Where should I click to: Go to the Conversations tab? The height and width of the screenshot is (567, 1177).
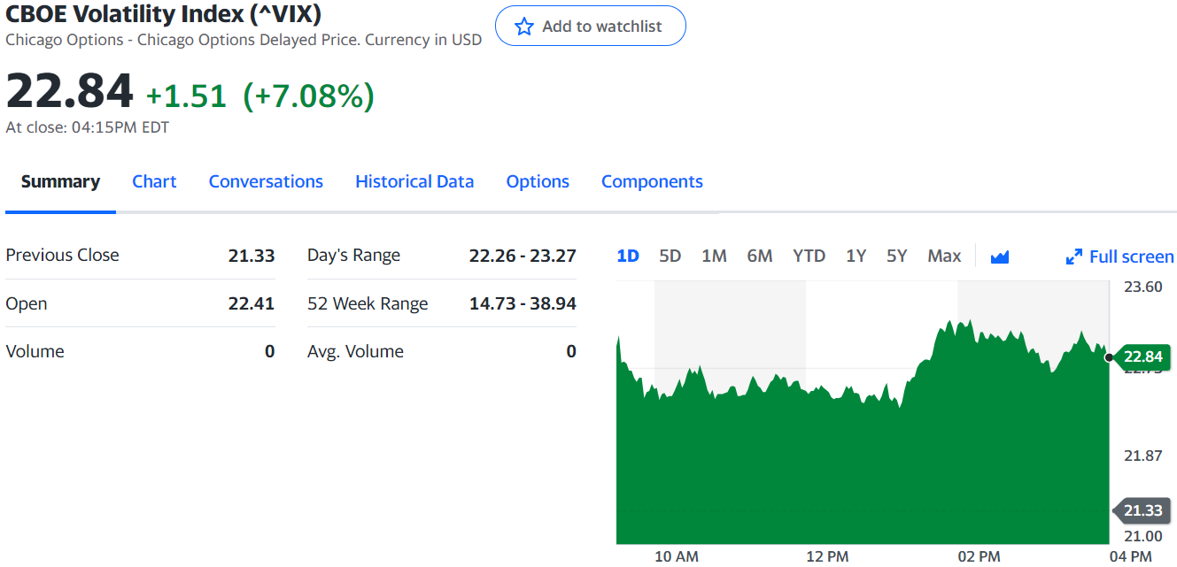pos(266,181)
